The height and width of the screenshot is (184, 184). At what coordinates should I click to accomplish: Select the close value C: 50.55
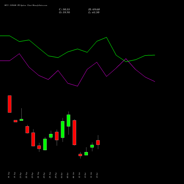[64, 10]
